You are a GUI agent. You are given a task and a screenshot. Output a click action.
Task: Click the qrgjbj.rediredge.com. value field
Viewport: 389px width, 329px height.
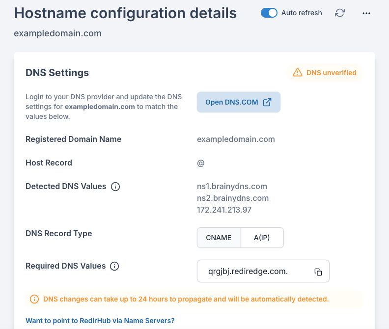263,271
